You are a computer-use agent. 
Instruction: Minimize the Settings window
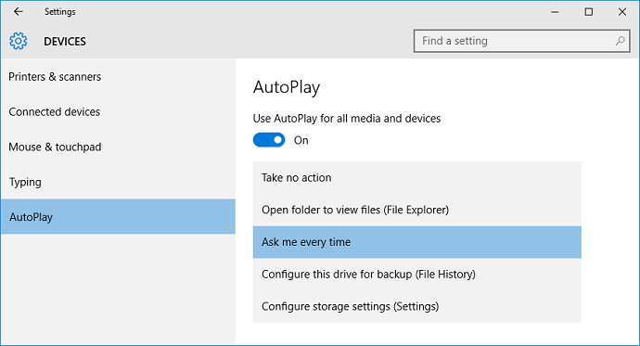[555, 12]
